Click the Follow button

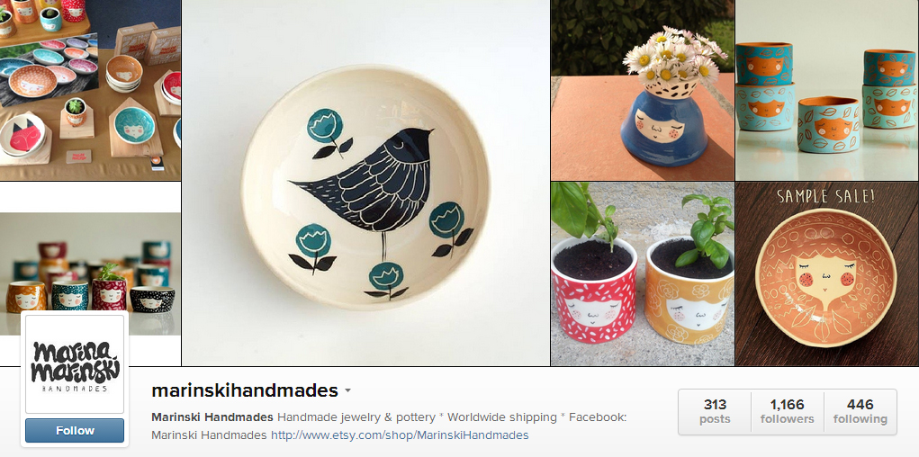(x=75, y=431)
